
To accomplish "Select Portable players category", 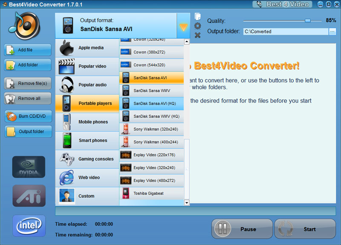I will pyautogui.click(x=87, y=103).
